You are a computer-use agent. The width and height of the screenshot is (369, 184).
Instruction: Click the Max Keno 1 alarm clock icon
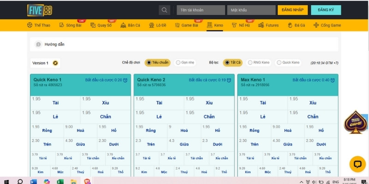click(x=333, y=80)
